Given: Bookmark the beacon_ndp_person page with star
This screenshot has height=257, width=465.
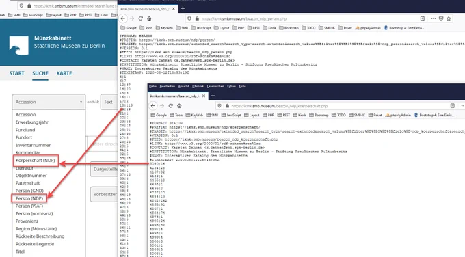Looking at the screenshot, I should coord(449,18).
